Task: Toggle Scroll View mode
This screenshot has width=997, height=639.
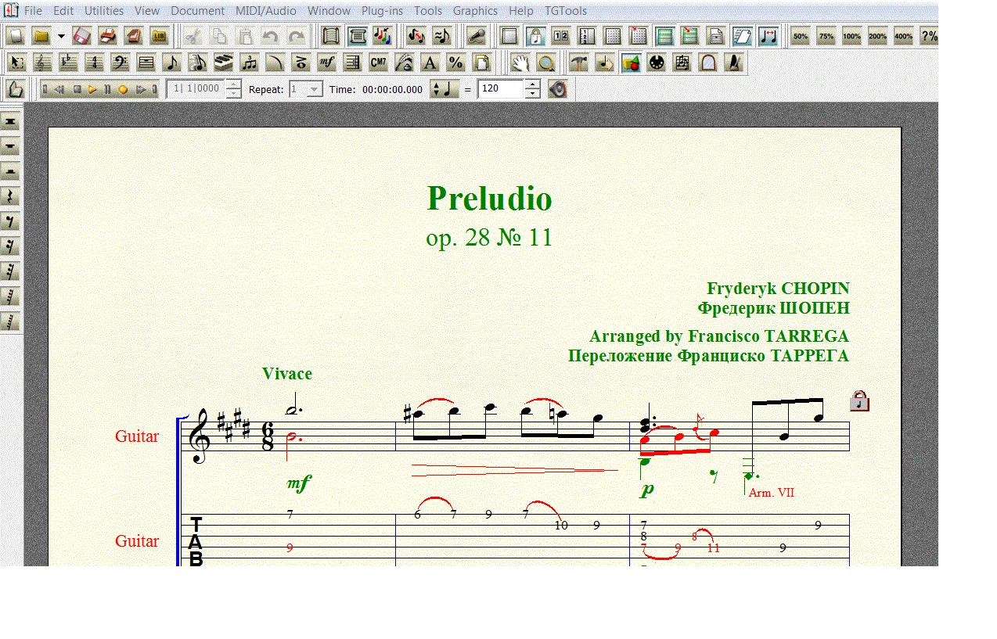Action: coord(331,36)
